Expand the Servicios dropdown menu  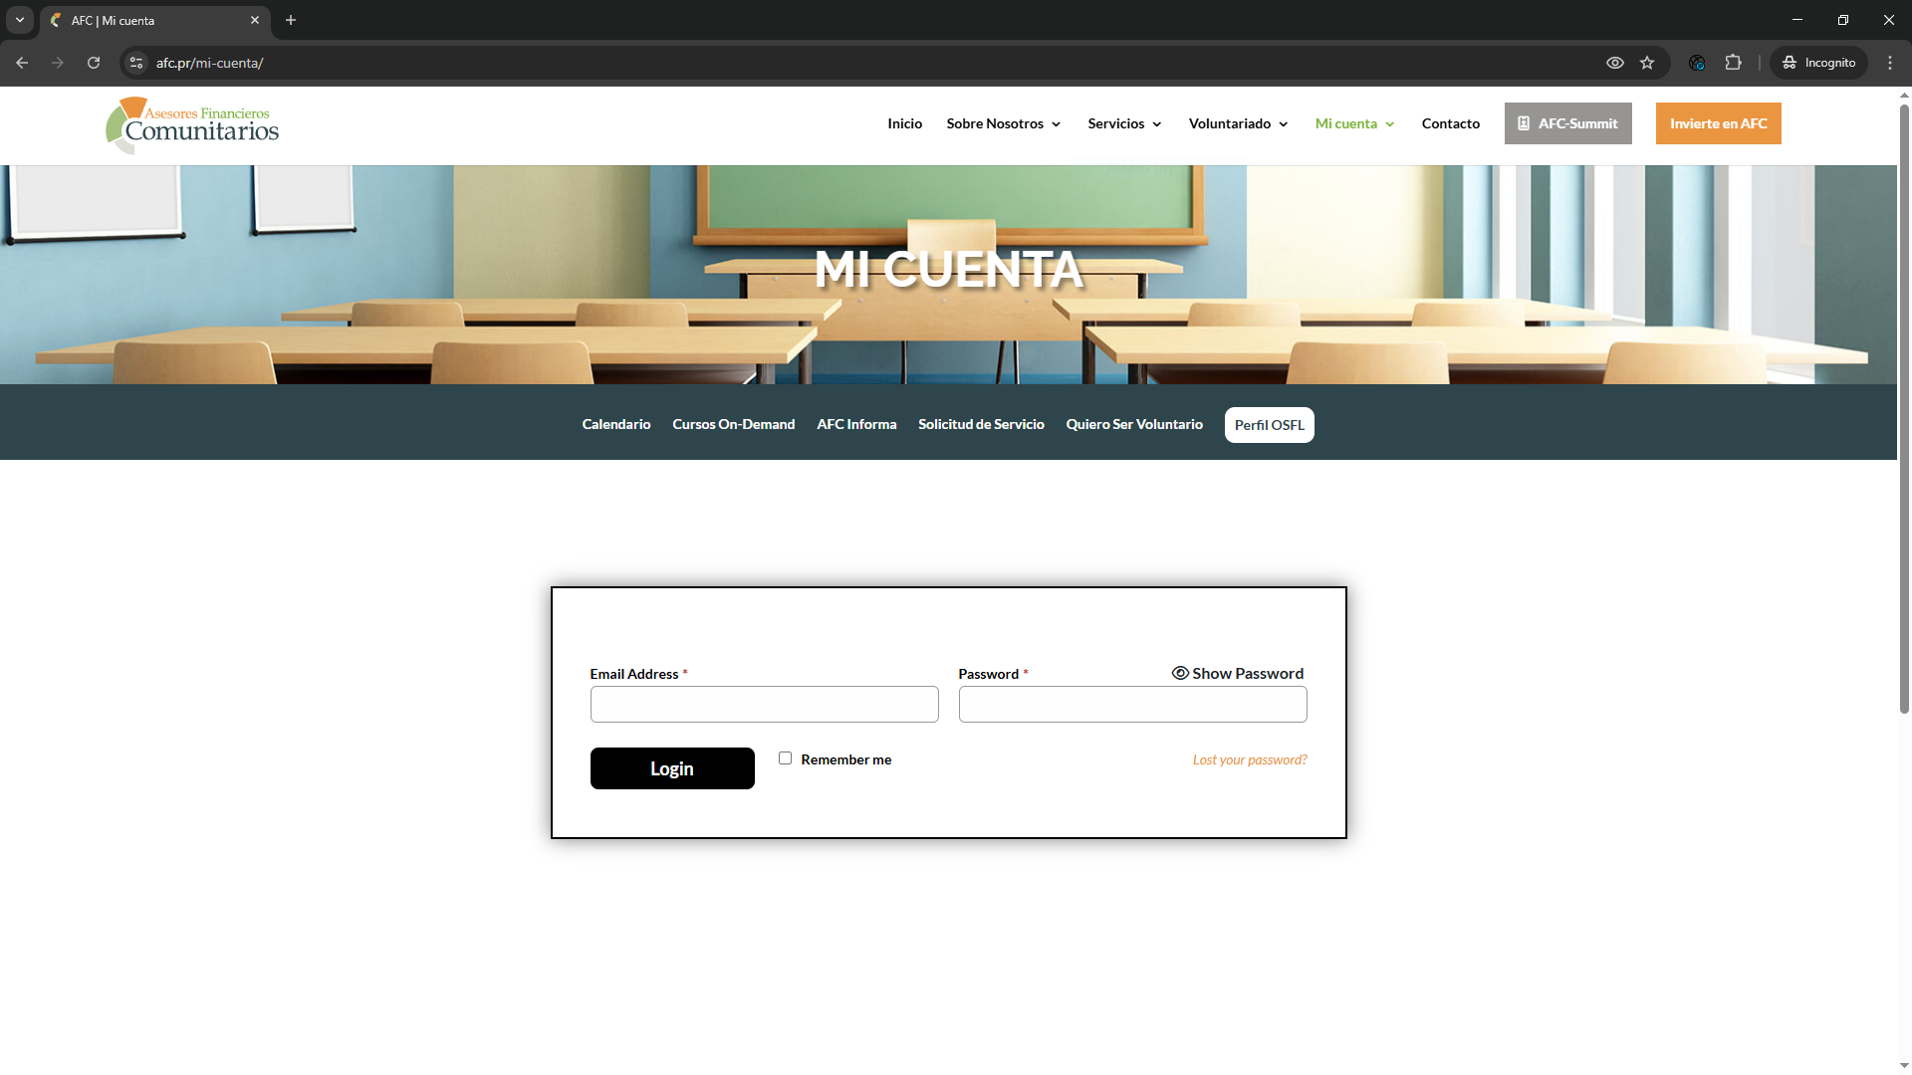tap(1124, 124)
